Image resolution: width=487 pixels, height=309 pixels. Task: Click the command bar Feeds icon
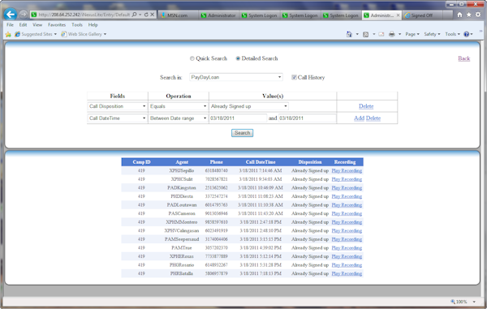coord(366,34)
